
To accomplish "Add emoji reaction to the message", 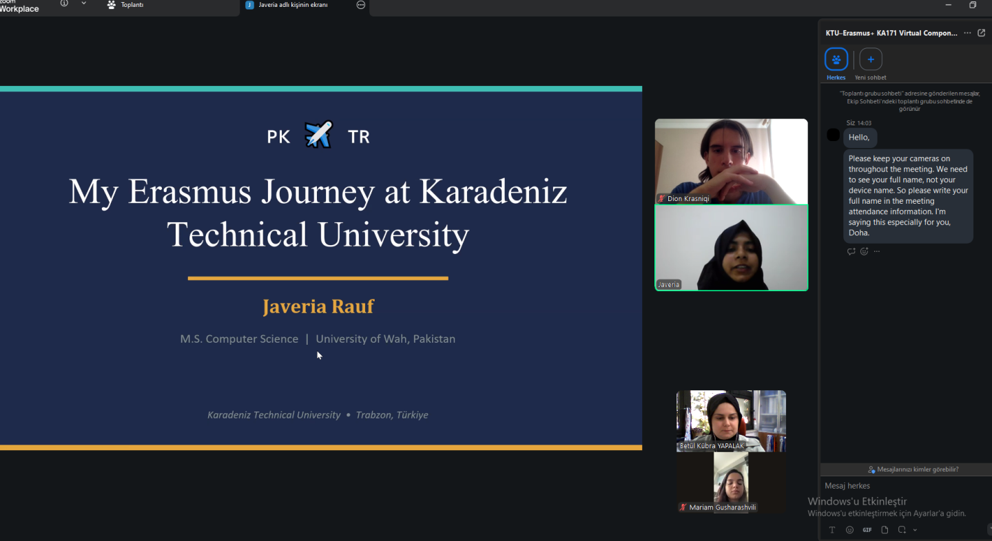I will (x=865, y=251).
